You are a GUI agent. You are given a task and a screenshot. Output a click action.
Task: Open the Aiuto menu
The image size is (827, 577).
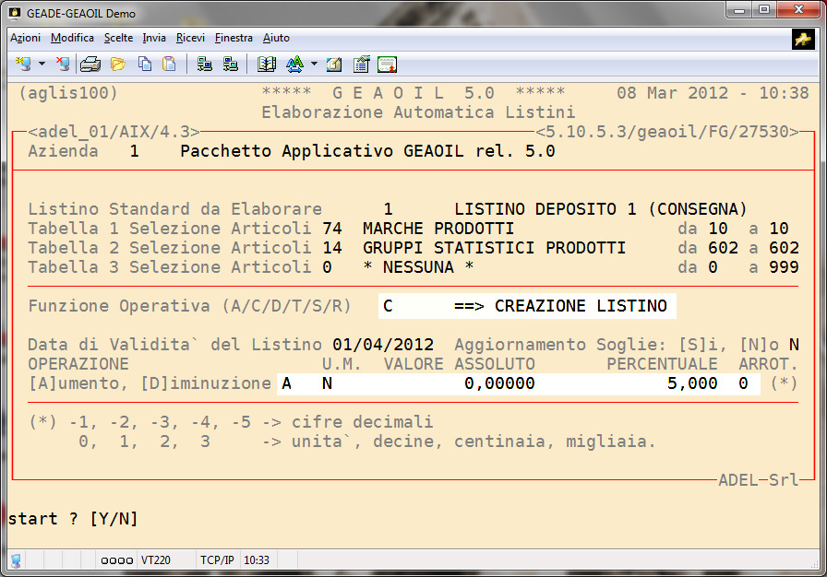click(x=276, y=38)
